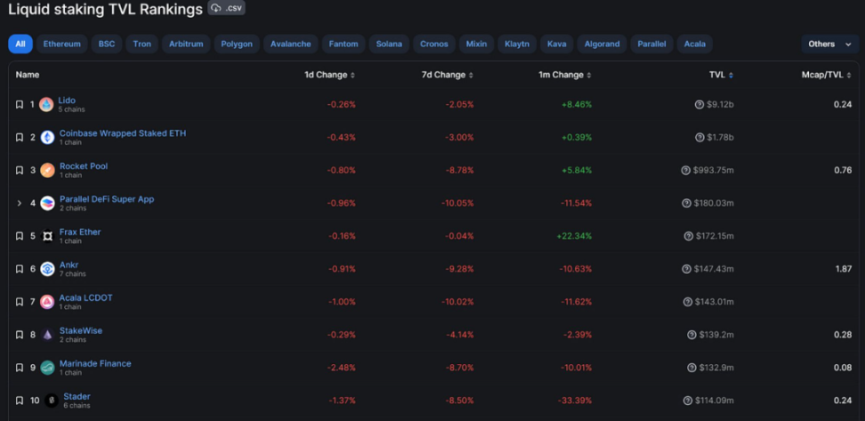The image size is (865, 421).
Task: Bookmark the Lido row
Action: point(20,104)
